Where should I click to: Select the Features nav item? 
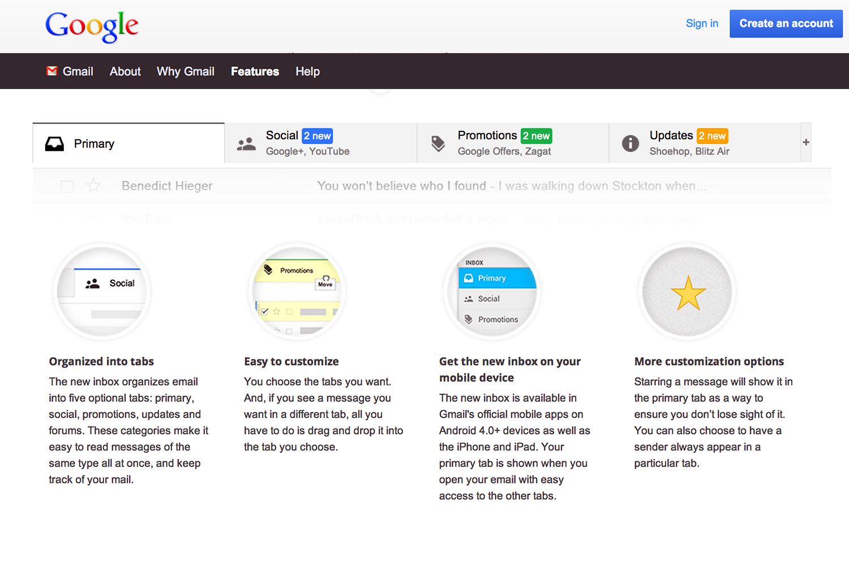[x=255, y=71]
